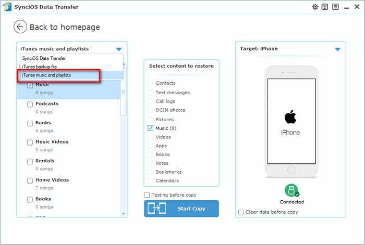Tick the DCIM photos checkbox

click(150, 110)
